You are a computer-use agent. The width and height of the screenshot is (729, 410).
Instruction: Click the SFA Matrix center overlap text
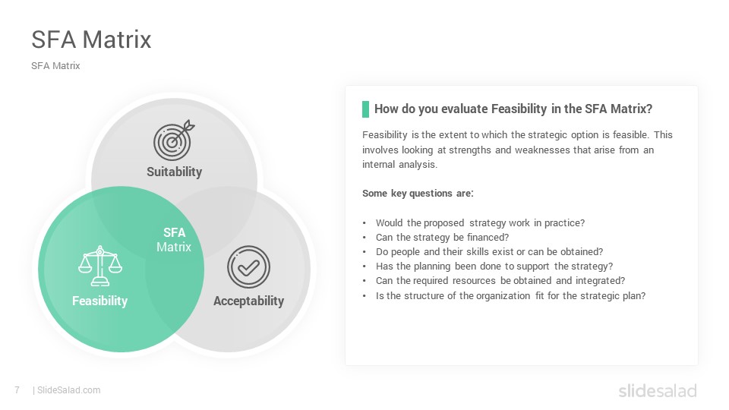coord(174,239)
